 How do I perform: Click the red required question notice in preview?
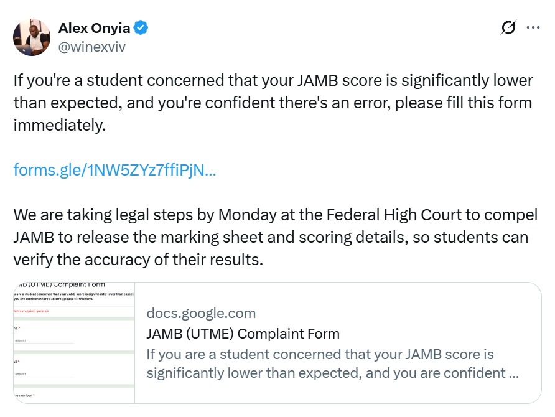[x=31, y=311]
